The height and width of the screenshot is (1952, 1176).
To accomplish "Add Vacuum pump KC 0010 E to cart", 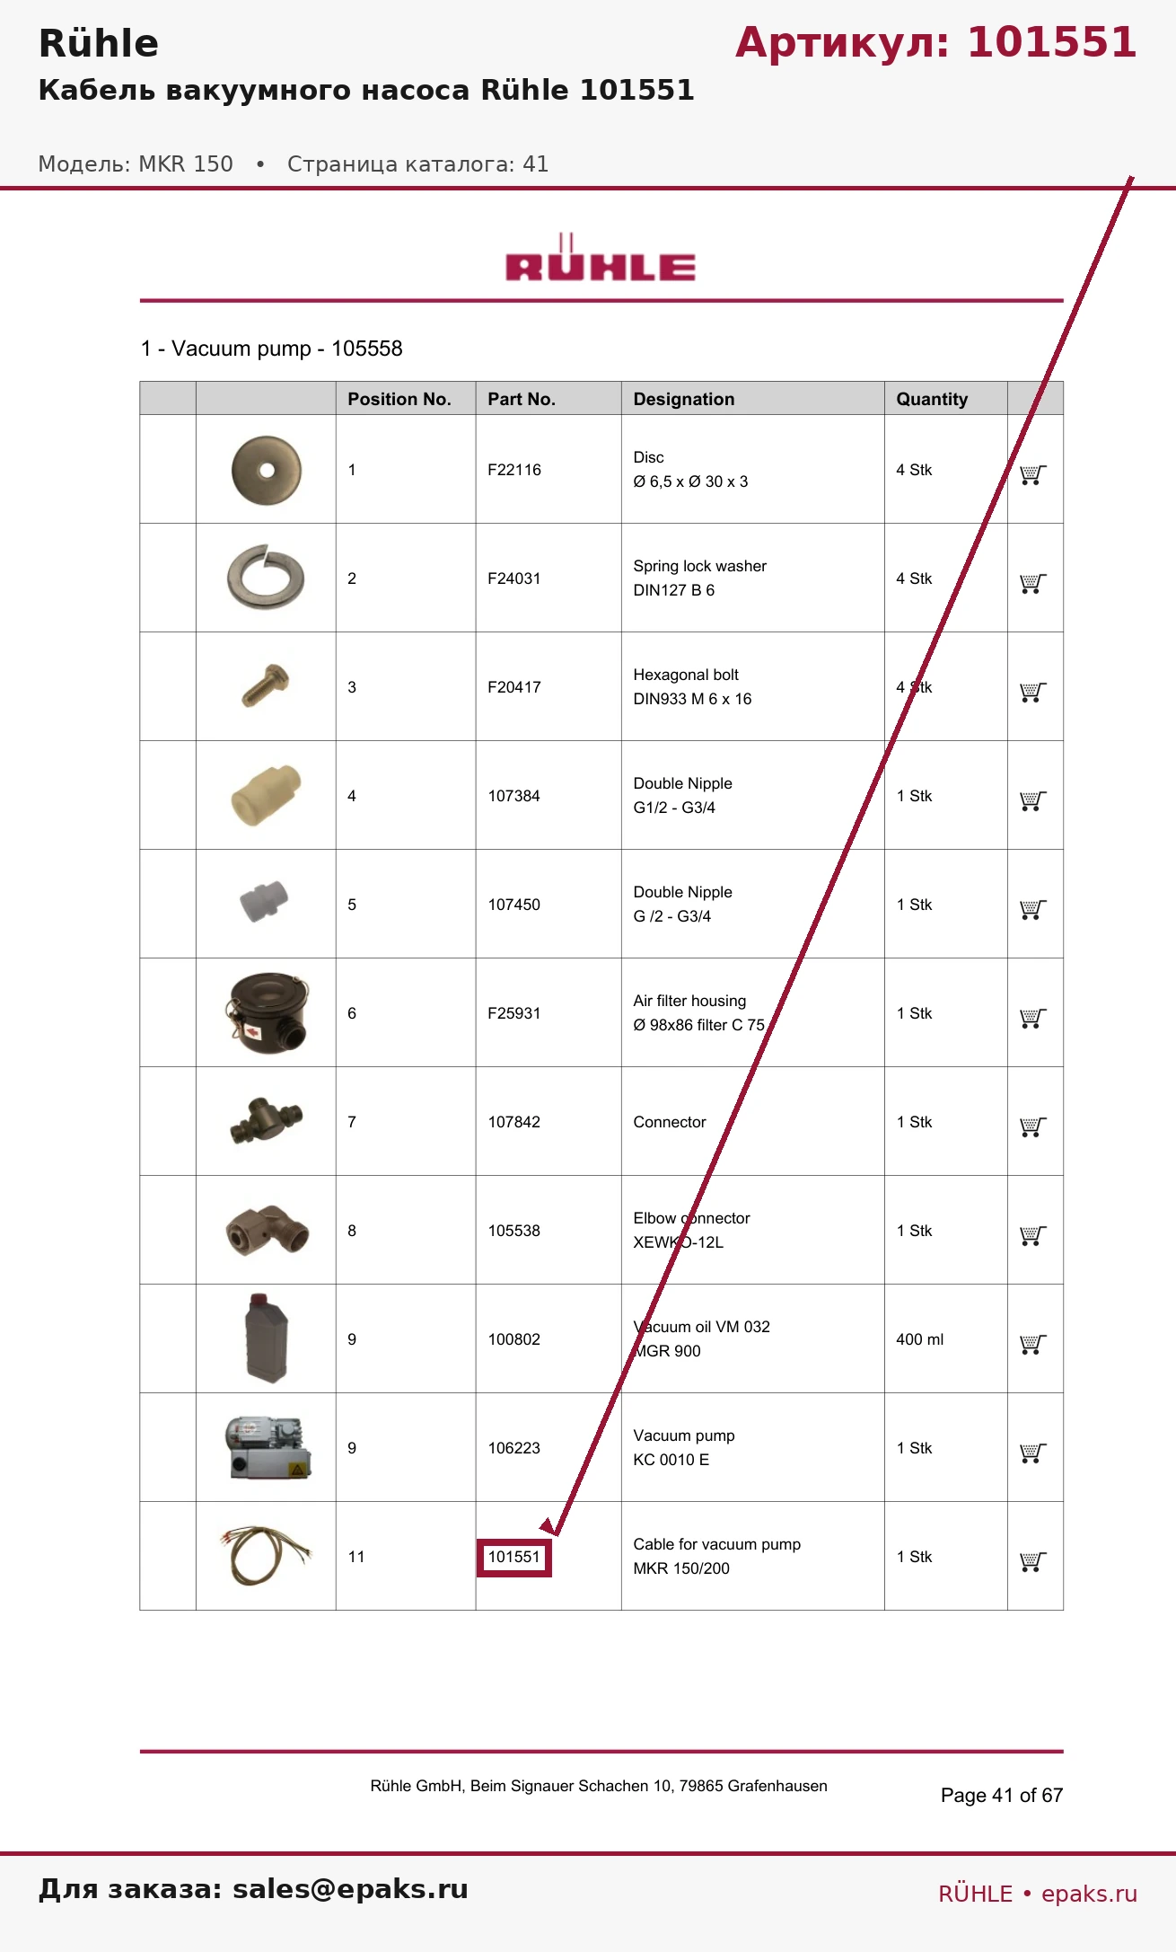I will click(x=1033, y=1453).
